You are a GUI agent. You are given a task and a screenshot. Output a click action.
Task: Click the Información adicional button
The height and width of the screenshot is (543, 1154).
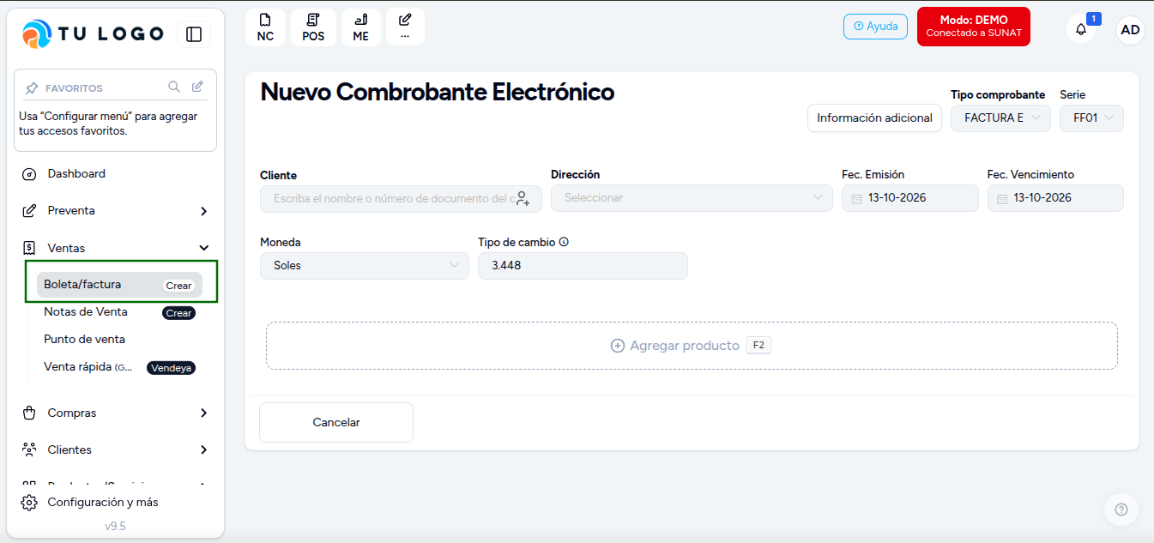click(874, 118)
